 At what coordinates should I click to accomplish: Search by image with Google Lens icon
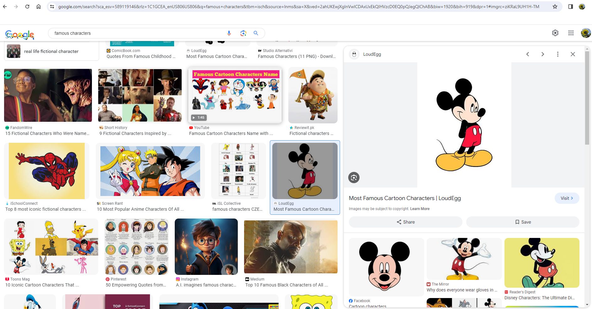point(243,33)
